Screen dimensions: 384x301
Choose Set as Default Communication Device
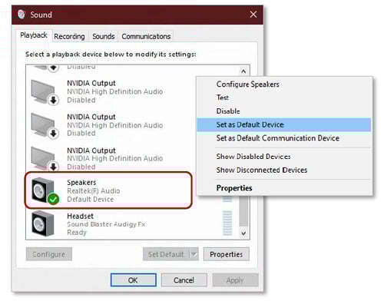point(284,138)
